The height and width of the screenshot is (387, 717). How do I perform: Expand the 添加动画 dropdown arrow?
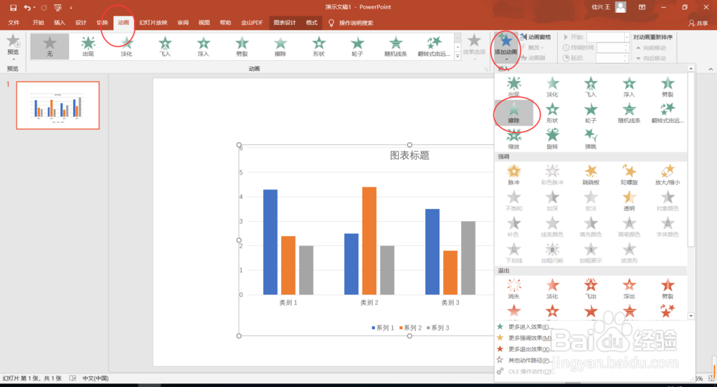(506, 59)
